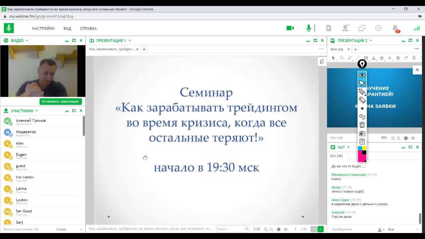This screenshot has width=425, height=239.
Task: Expand the ПРЕЗЕНТАЦИЯ 1 panel dropdown
Action: click(x=129, y=40)
